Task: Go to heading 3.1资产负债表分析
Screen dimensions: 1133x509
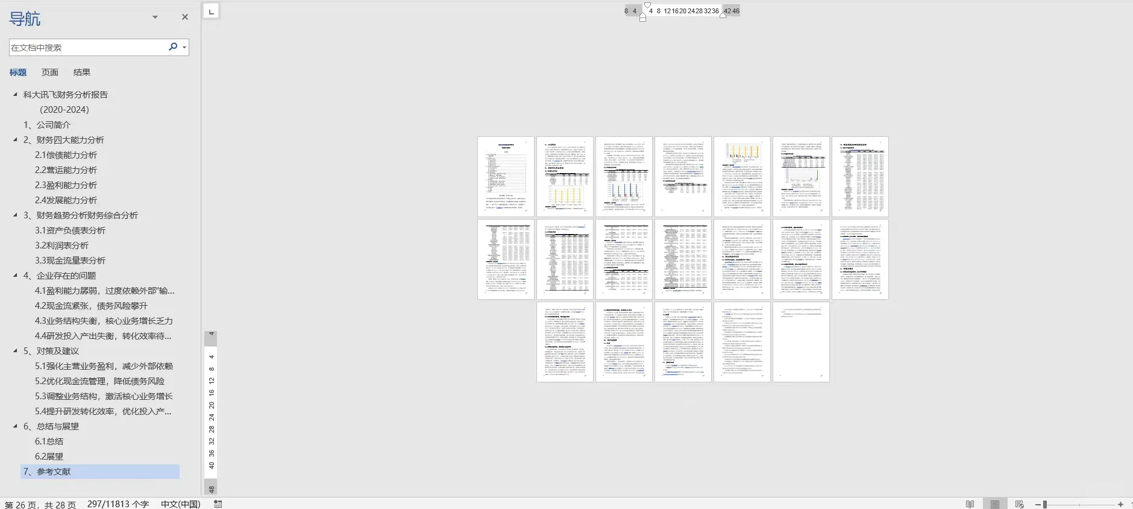Action: [x=70, y=230]
